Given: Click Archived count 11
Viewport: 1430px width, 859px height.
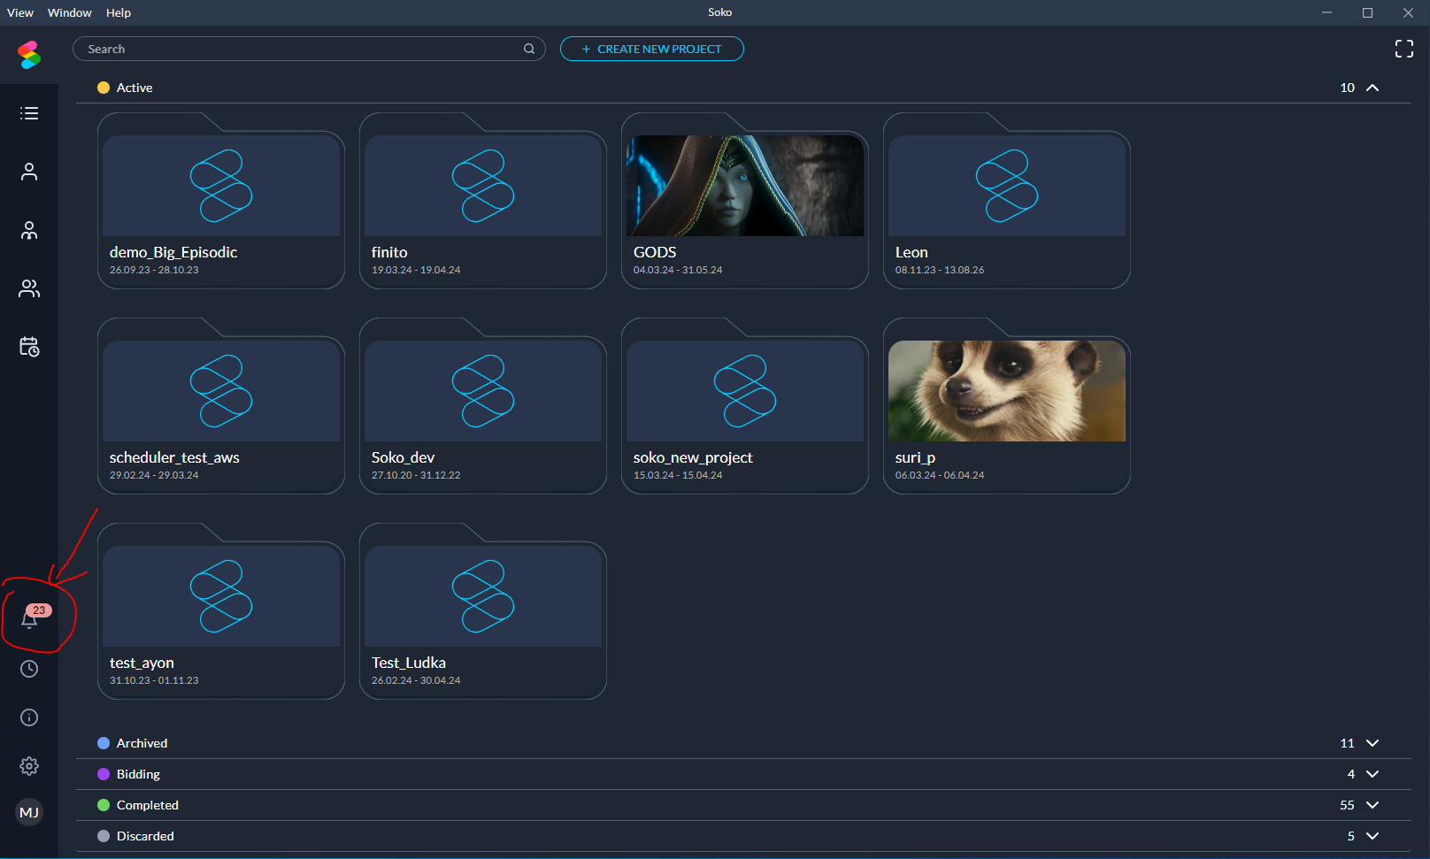Looking at the screenshot, I should (1347, 743).
